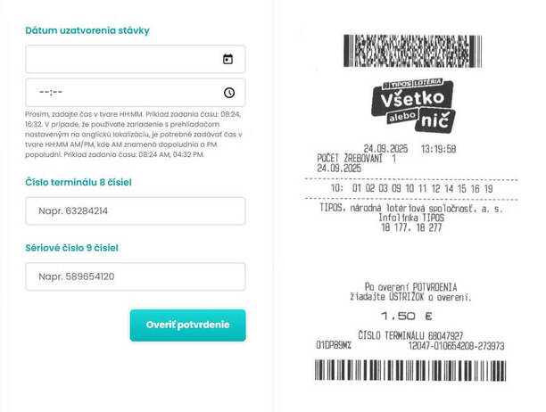546x412 pixels.
Task: Click the Všetko alebo nič logo
Action: coord(413,105)
